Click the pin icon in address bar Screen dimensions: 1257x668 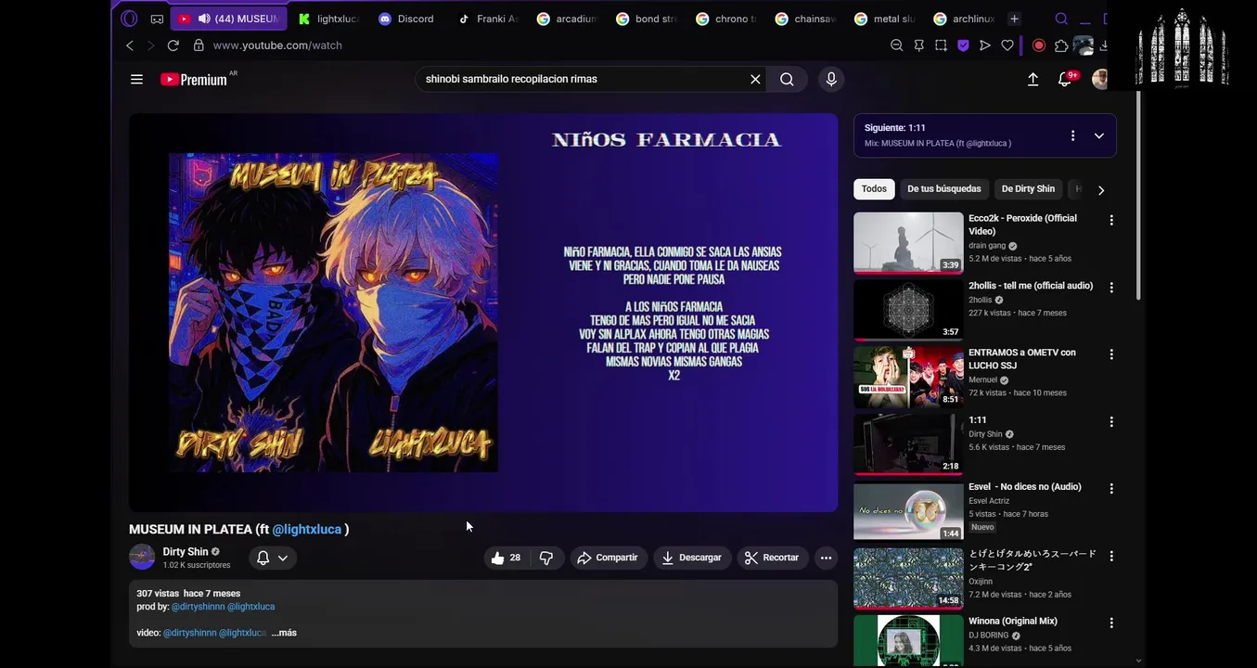[918, 45]
